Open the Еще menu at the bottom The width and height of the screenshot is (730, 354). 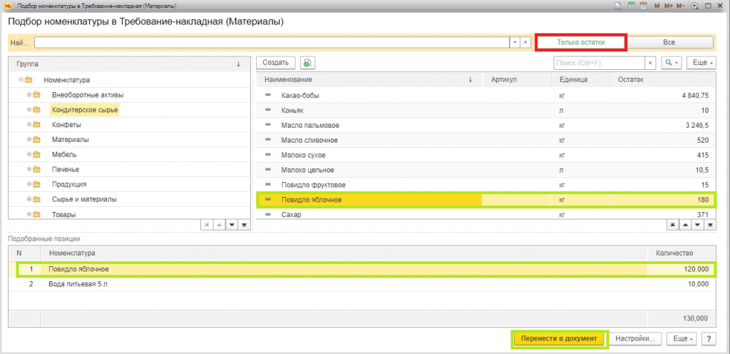click(x=682, y=338)
